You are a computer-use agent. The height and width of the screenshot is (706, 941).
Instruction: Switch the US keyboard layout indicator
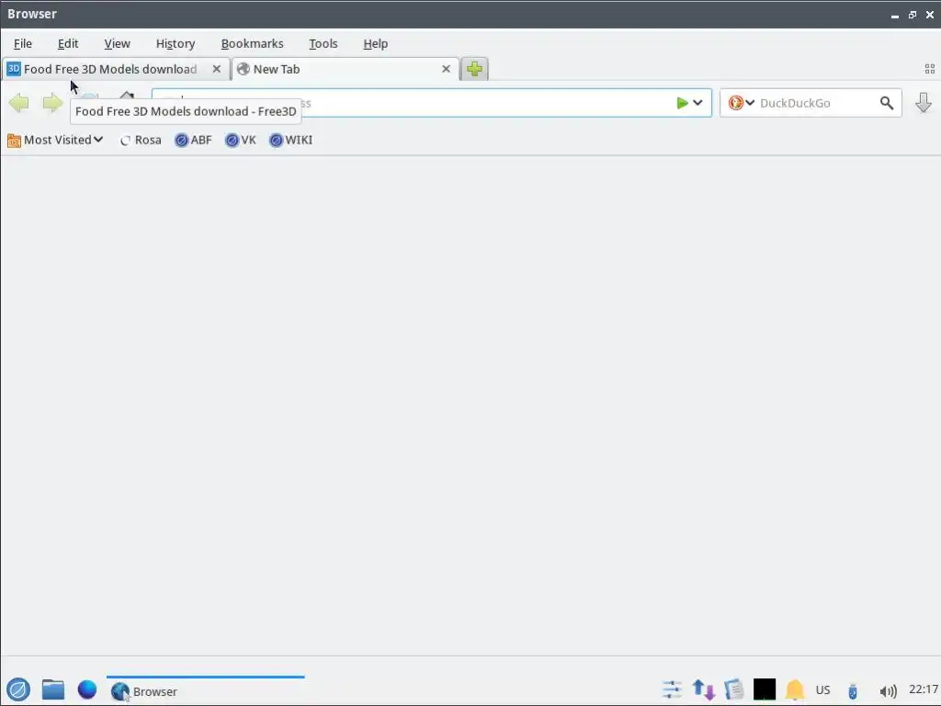[822, 689]
